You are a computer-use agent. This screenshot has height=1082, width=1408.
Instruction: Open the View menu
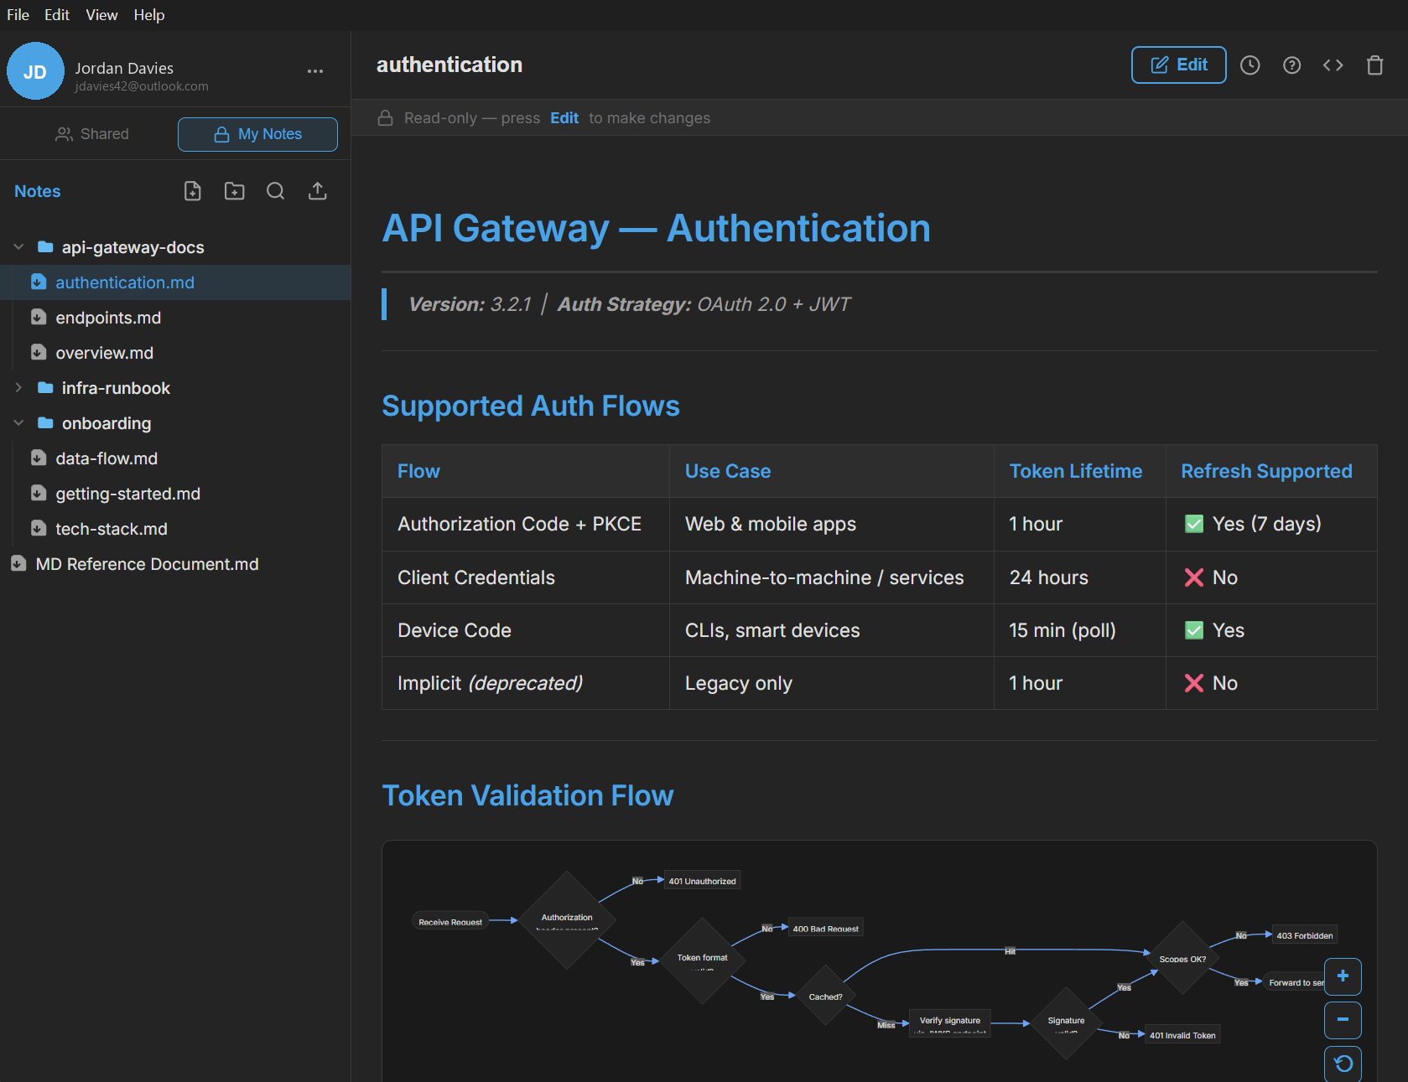tap(101, 15)
